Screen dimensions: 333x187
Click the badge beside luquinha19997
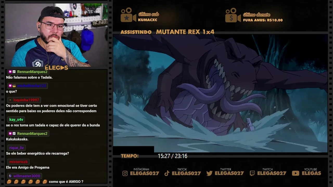(x=10, y=100)
